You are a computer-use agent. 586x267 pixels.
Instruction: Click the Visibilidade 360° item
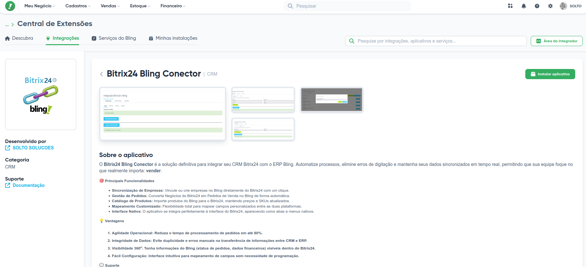(x=214, y=248)
